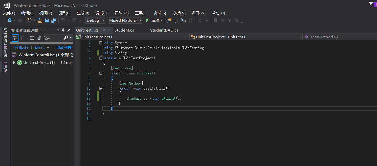Viewport: 377px width, 166px height.
Task: Click the Collapse All icon in Test Explorer
Action: [x=39, y=38]
